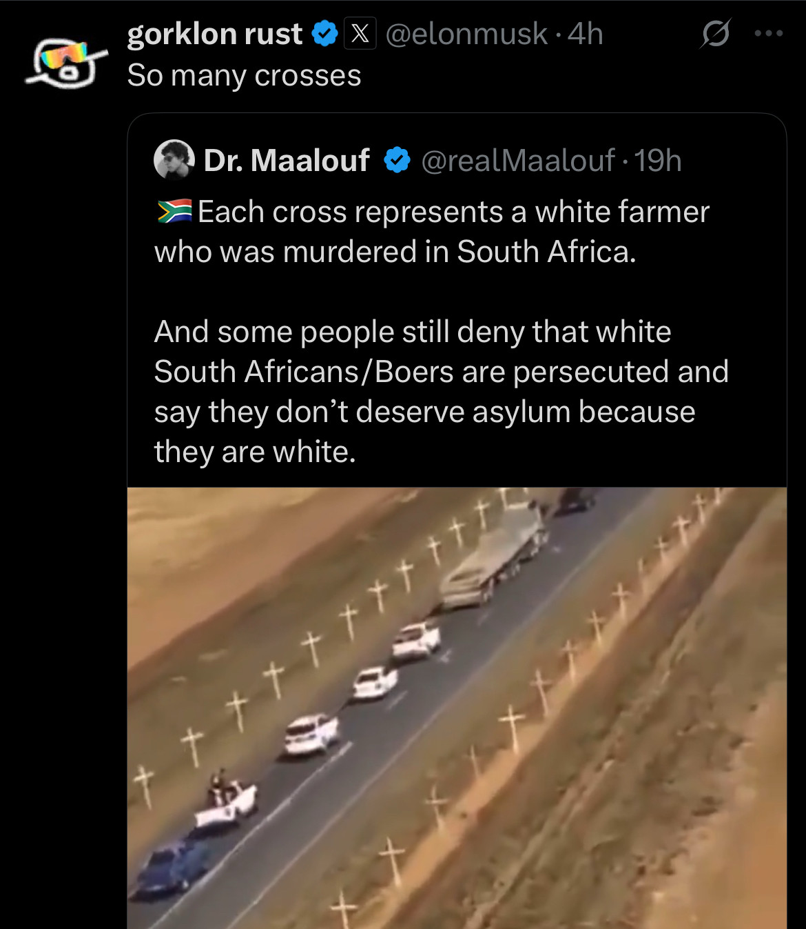Select the 'So many crosses' post text
The width and height of the screenshot is (806, 929).
click(245, 76)
